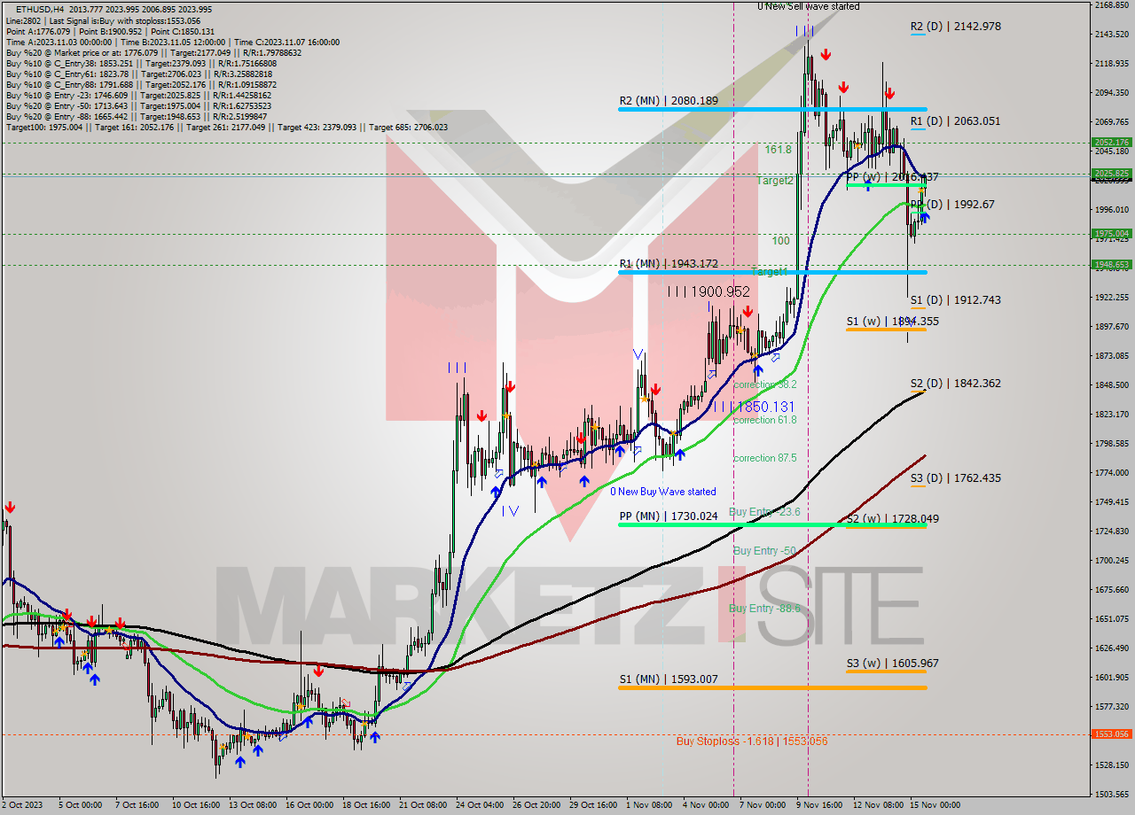Select the '18 Oct 16:00' time axis label
1135x815 pixels.
(x=366, y=805)
